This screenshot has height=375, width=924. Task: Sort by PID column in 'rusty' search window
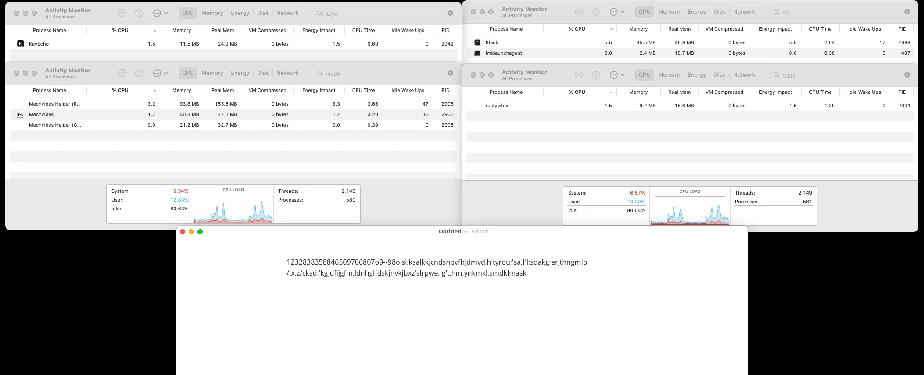pyautogui.click(x=903, y=92)
